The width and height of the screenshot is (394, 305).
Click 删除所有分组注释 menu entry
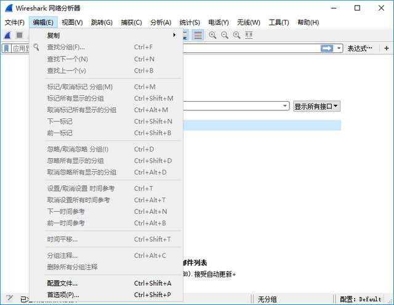point(106,267)
